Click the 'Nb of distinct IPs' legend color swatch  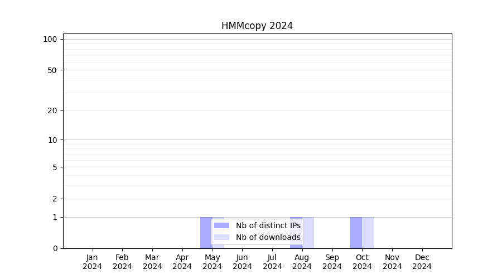point(221,225)
